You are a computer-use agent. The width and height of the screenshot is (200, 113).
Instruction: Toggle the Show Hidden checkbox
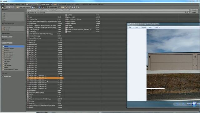tap(48, 7)
